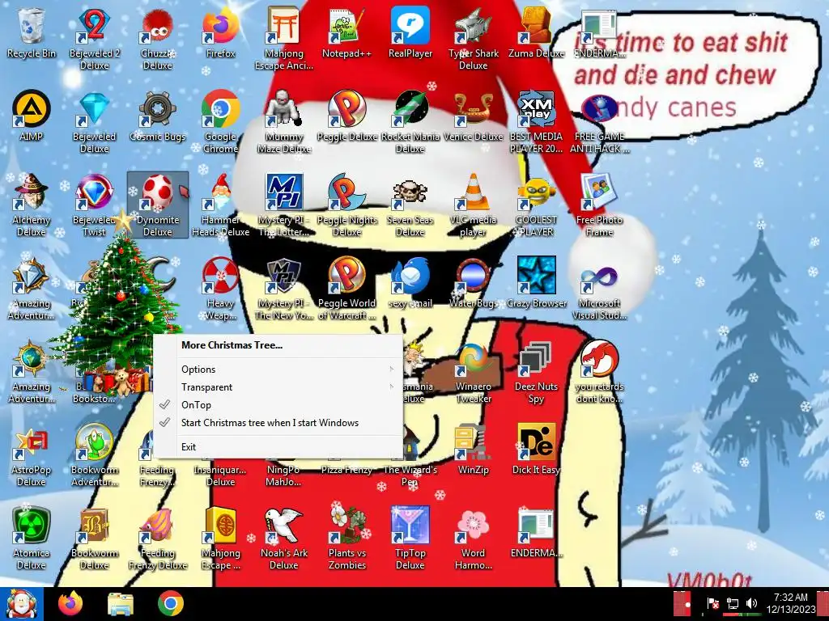Screen dimensions: 829x621
Task: Select the Notepad++ shortcut icon
Action: 346,33
